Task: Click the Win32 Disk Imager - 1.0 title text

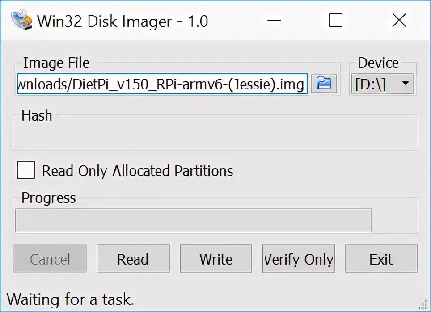Action: [x=123, y=21]
